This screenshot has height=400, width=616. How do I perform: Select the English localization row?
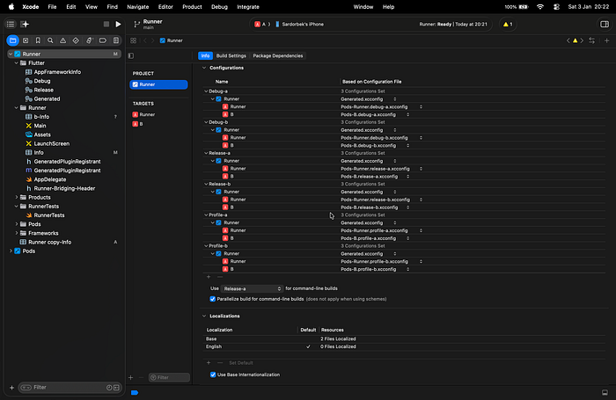point(404,346)
